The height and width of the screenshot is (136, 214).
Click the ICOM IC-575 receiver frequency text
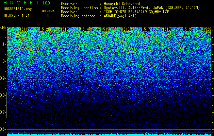tap(136, 12)
